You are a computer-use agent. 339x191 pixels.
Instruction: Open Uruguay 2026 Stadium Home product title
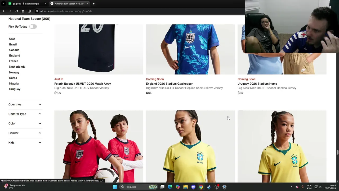coord(257,84)
